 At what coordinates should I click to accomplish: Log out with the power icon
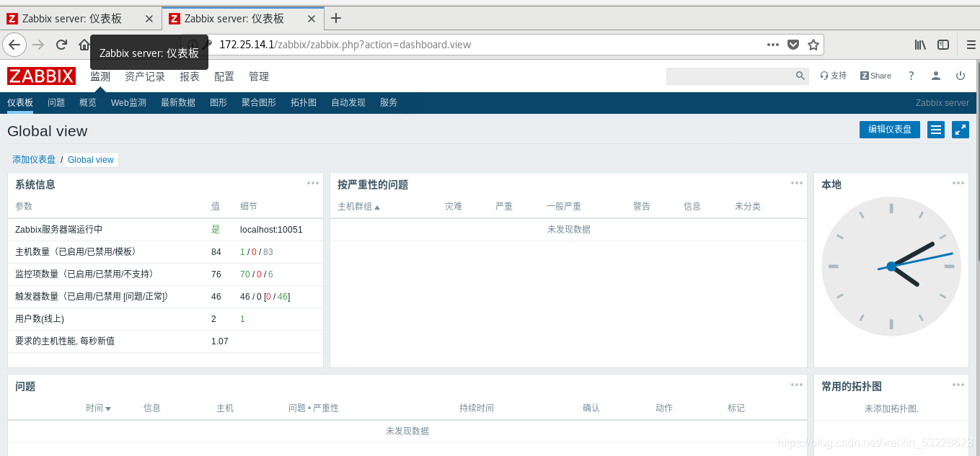coord(961,76)
